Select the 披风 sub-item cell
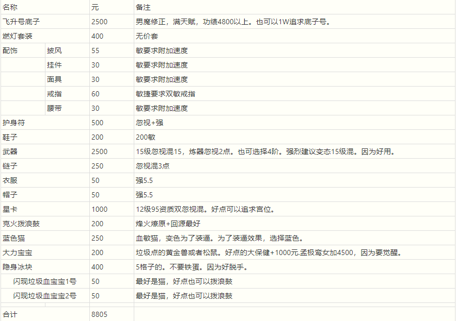Screen dimensions: 456x321 click(54, 51)
